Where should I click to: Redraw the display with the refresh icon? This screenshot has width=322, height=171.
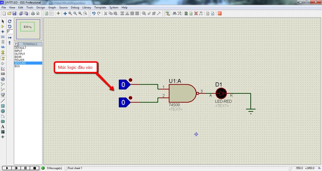[47, 13]
